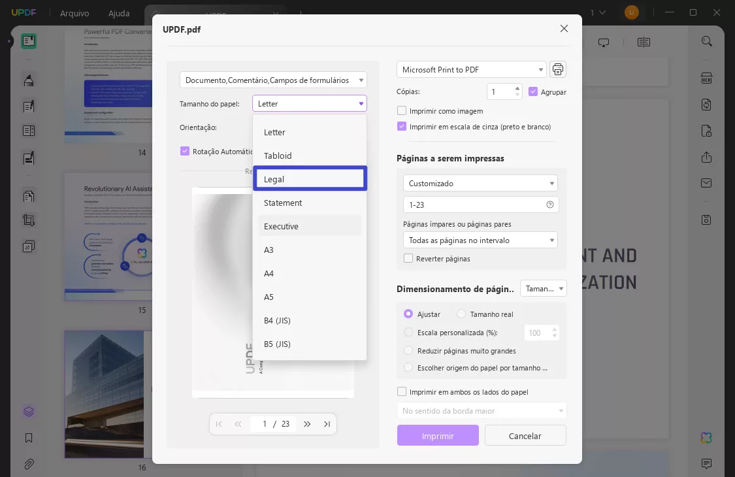Image resolution: width=735 pixels, height=477 pixels.
Task: Select the Comment highlighter tool in left sidebar
Action: pos(29,80)
